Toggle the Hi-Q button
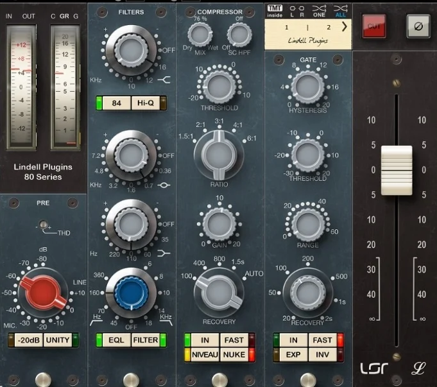437x387 pixels. point(145,103)
